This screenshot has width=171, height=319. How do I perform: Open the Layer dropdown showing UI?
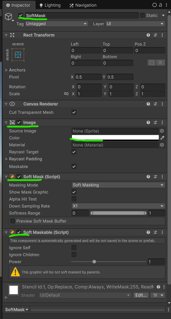135,24
